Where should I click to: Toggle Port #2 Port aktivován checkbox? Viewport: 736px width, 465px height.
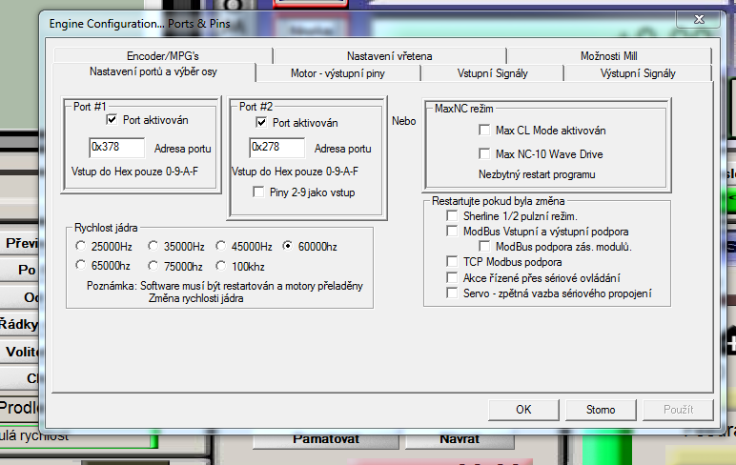pyautogui.click(x=261, y=123)
